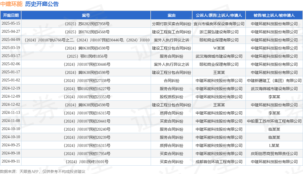Click date cell 2024-09-18

tap(11, 154)
